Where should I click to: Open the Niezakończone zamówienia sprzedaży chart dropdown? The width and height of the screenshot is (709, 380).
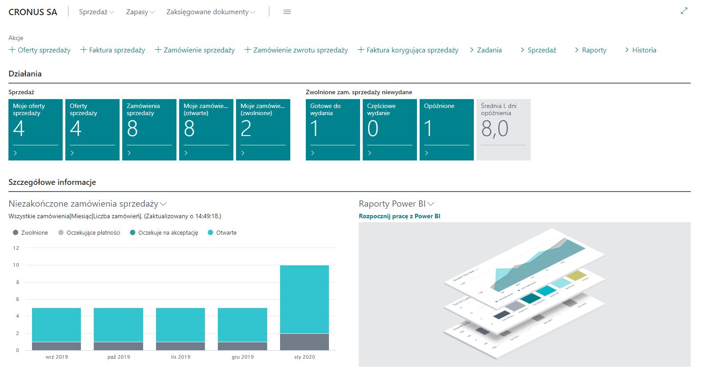click(x=163, y=204)
